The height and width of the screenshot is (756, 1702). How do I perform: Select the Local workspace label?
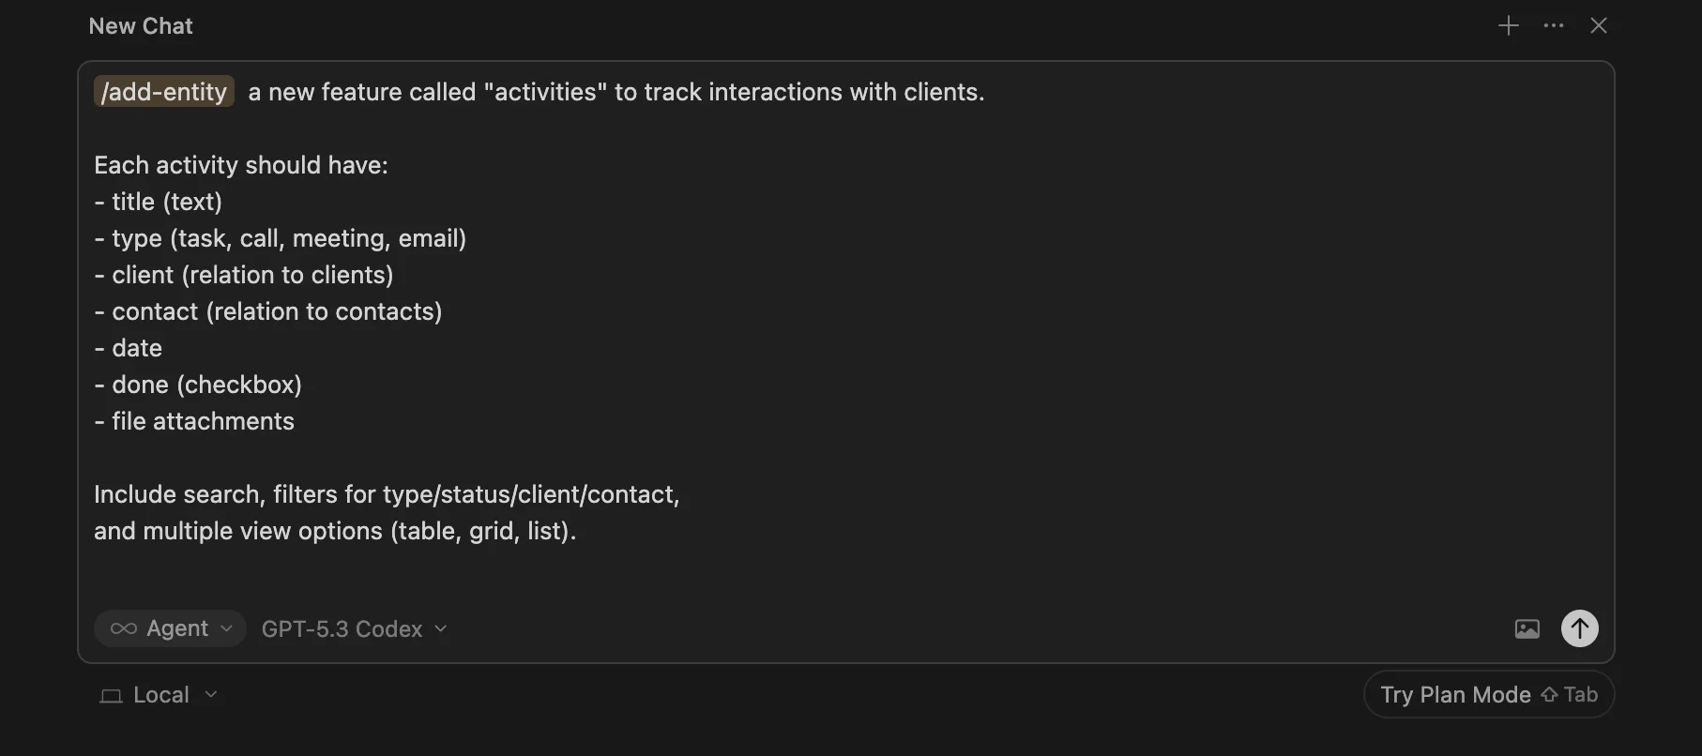[x=160, y=694]
